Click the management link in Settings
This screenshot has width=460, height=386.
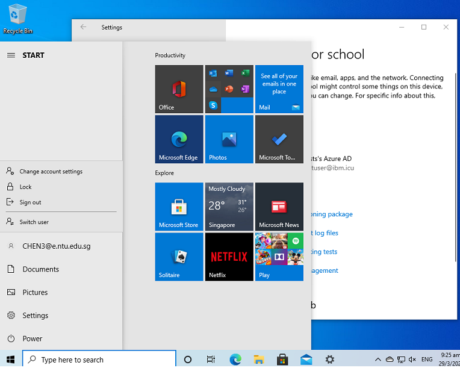pos(325,271)
